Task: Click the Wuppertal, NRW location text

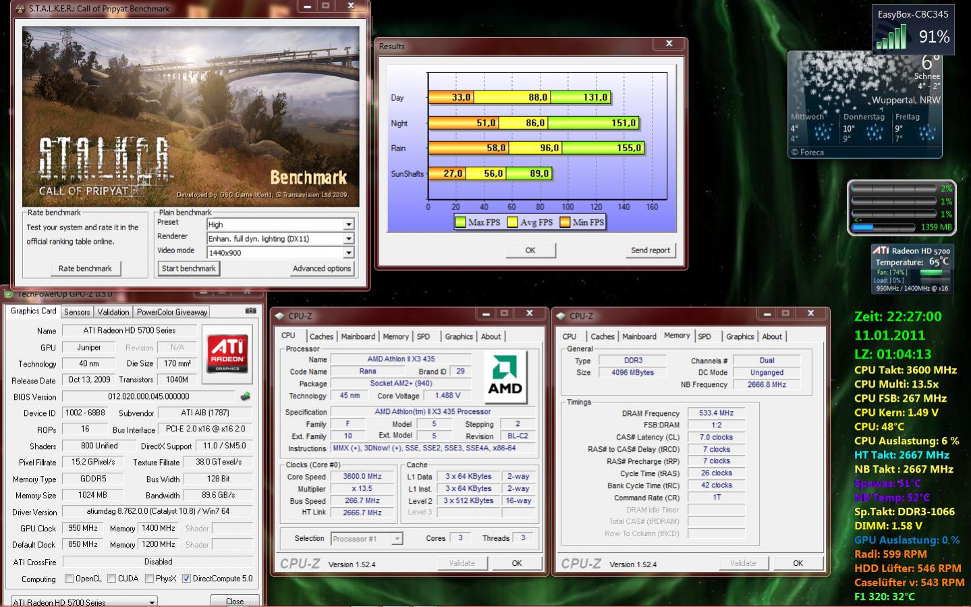Action: coord(906,100)
